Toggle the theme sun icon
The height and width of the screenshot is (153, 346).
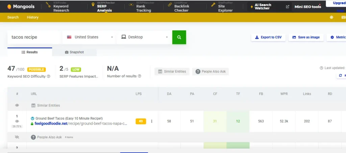pyautogui.click(x=331, y=17)
